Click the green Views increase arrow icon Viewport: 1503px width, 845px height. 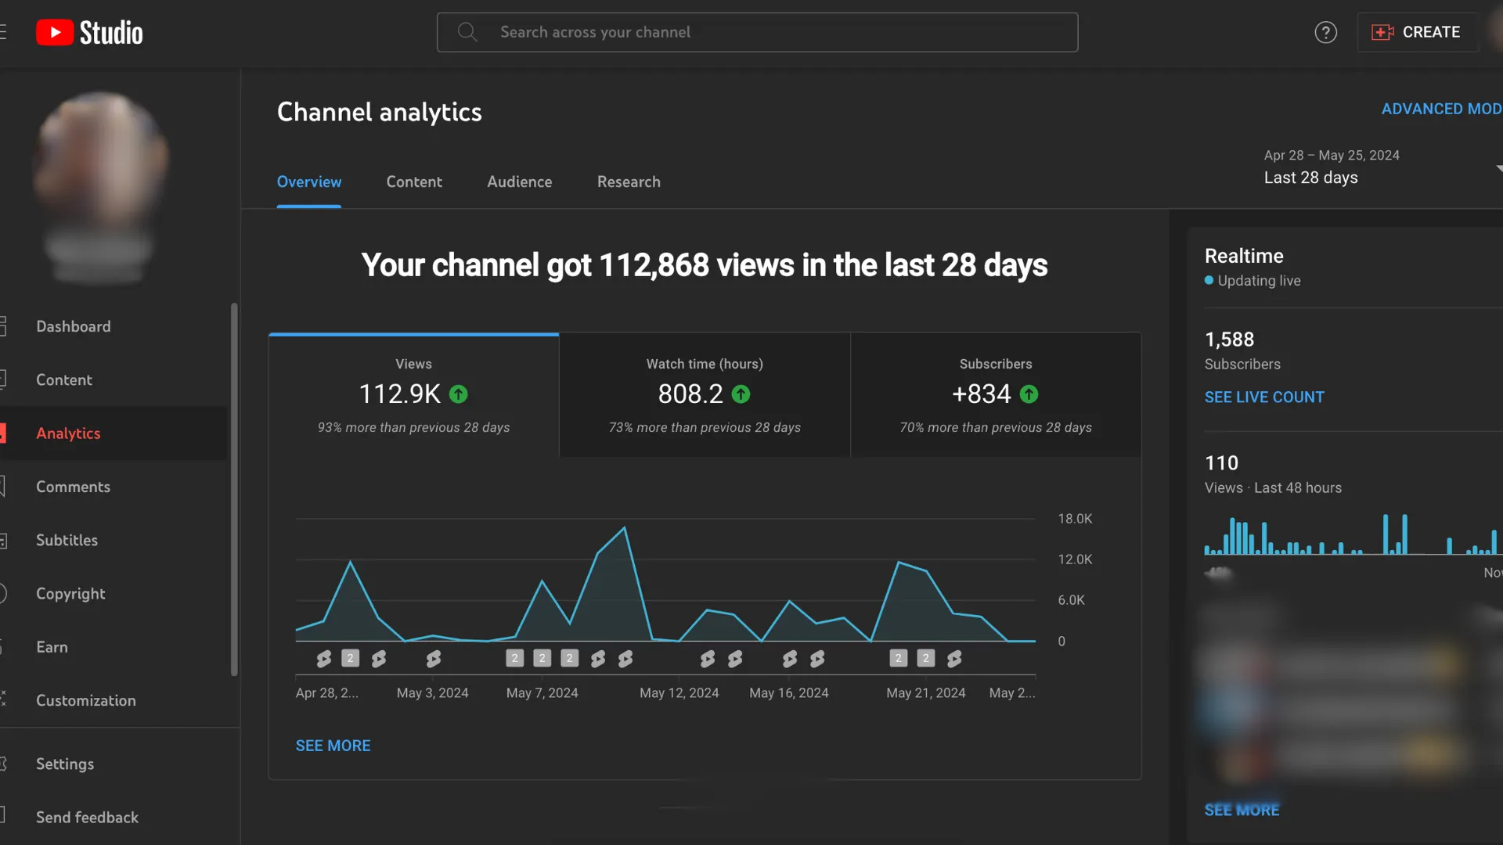(459, 394)
